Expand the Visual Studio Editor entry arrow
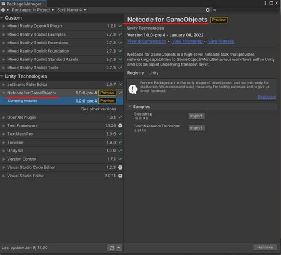Image resolution: width=281 pixels, height=255 pixels. click(x=4, y=176)
